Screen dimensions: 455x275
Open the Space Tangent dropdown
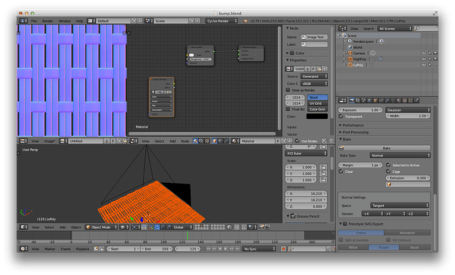[400, 205]
